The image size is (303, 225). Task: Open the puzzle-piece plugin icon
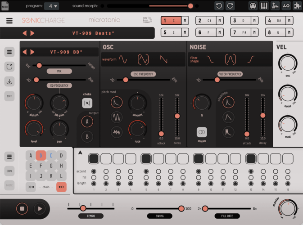click(297, 6)
